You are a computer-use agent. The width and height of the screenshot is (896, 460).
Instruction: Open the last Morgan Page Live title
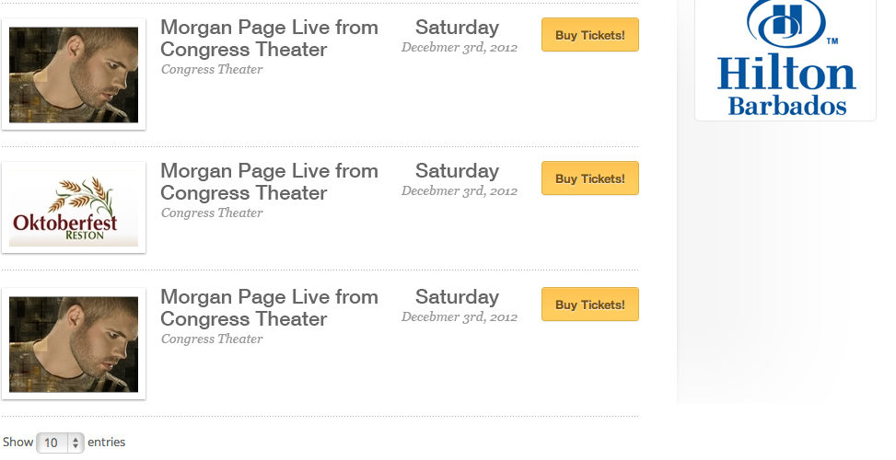(x=269, y=308)
